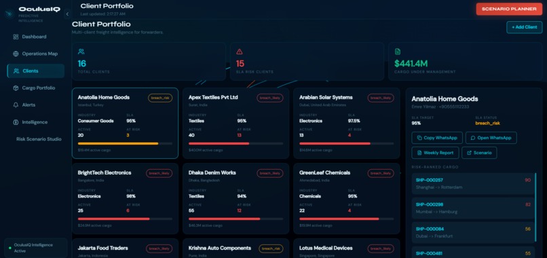
Task: Select shipment SHP-000257 Shanghai to Rotterdam
Action: tap(473, 183)
